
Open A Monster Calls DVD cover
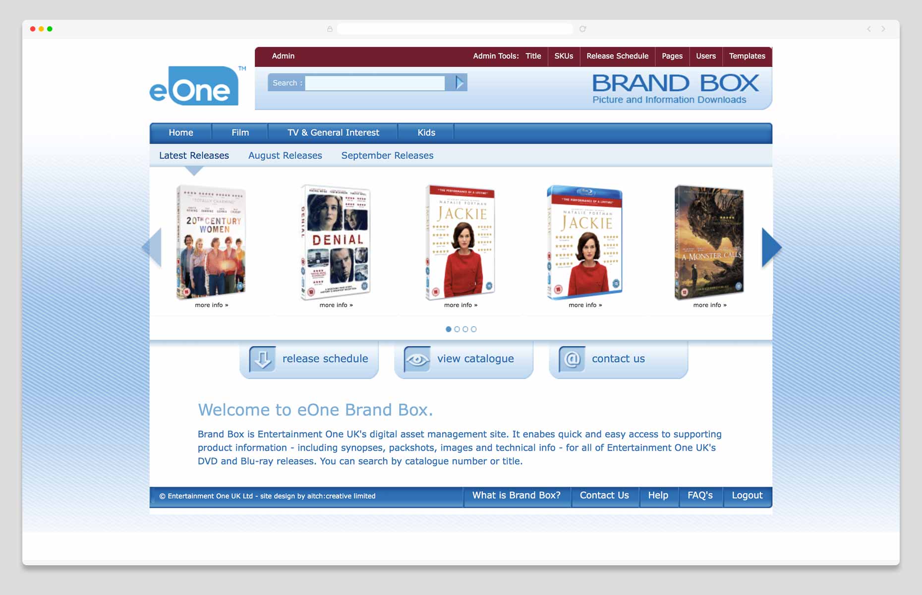(709, 242)
